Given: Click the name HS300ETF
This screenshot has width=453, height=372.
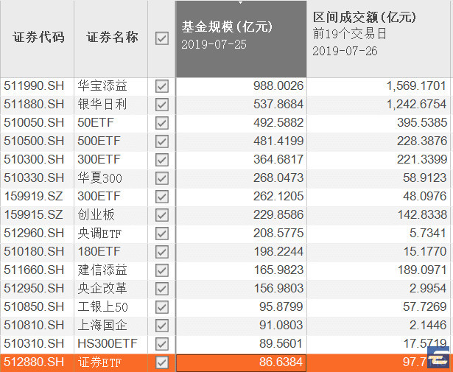Looking at the screenshot, I should click(x=108, y=344).
